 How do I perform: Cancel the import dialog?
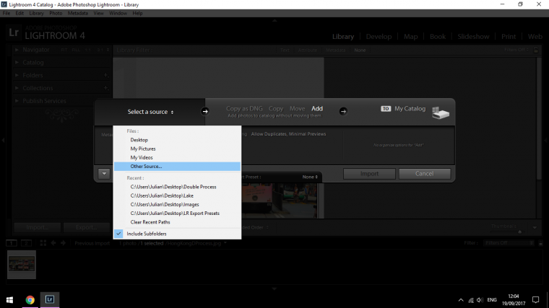pos(424,174)
